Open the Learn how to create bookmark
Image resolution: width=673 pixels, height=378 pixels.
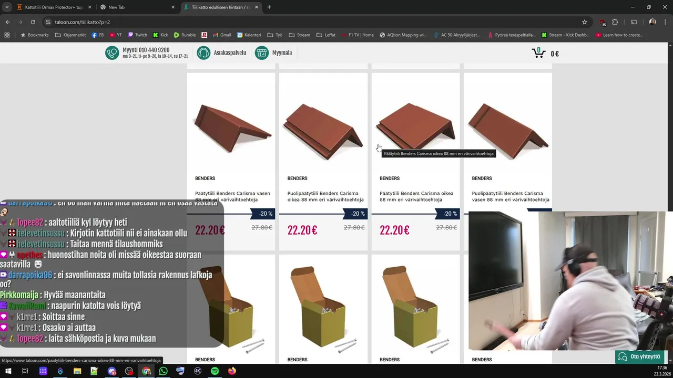[619, 35]
